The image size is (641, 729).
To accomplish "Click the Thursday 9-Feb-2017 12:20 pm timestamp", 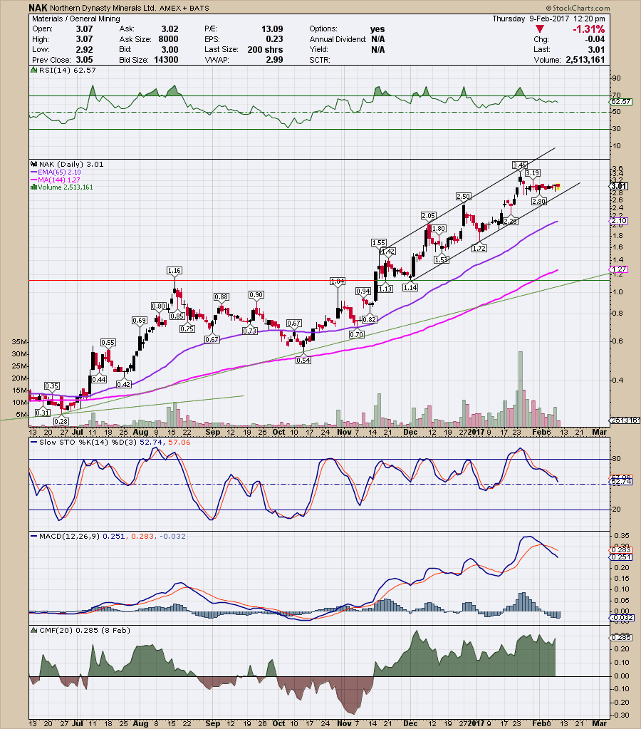I will (548, 19).
